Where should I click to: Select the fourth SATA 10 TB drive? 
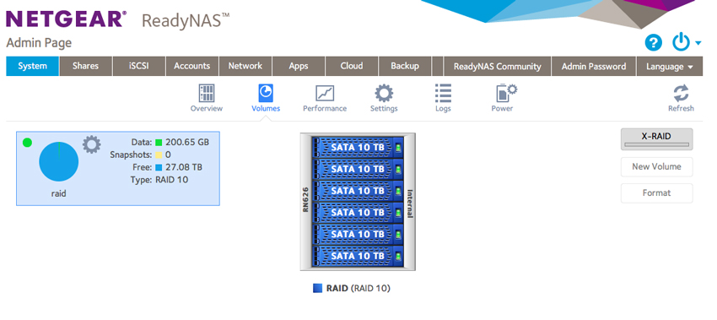tap(358, 213)
